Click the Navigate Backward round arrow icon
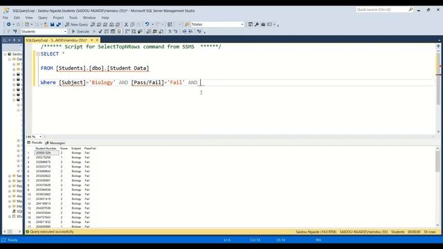443x249 pixels. click(8, 25)
